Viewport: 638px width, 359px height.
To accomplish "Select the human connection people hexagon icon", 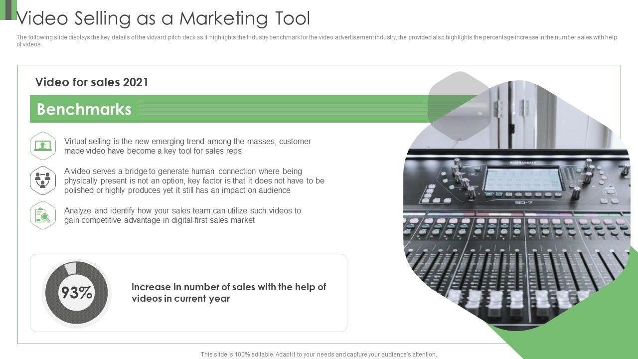I will (x=43, y=180).
